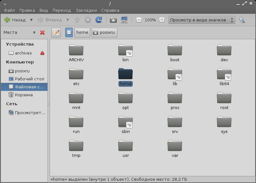Click the home path bar button
Screen dimensions: 256x183
coord(82,33)
